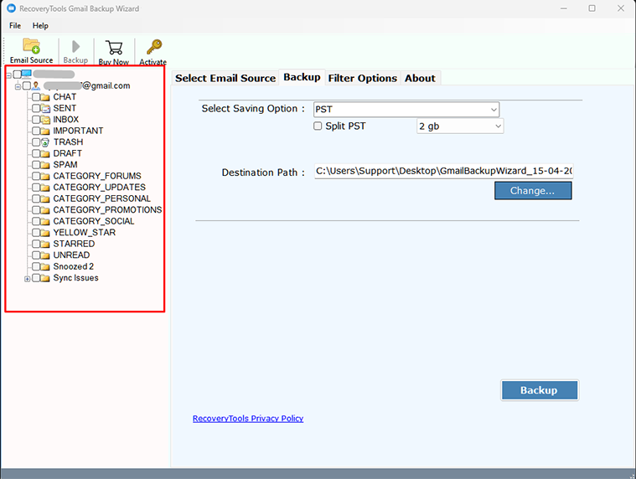Click the CATEGORY_UPDATES folder icon
The width and height of the screenshot is (636, 479).
point(45,188)
